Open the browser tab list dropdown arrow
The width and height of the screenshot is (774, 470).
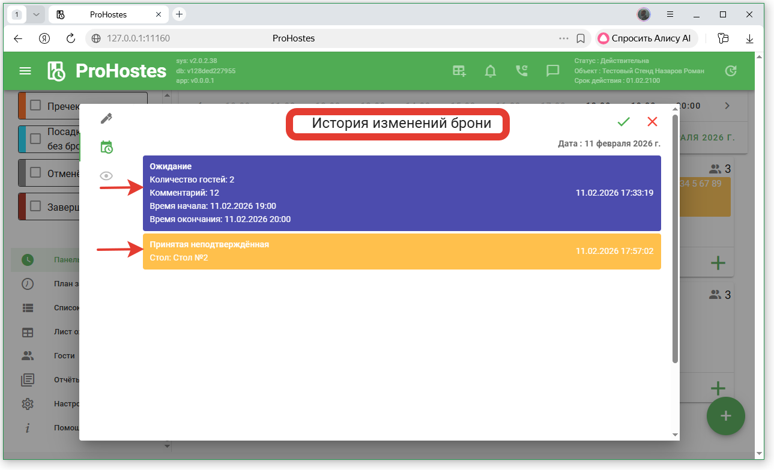36,14
